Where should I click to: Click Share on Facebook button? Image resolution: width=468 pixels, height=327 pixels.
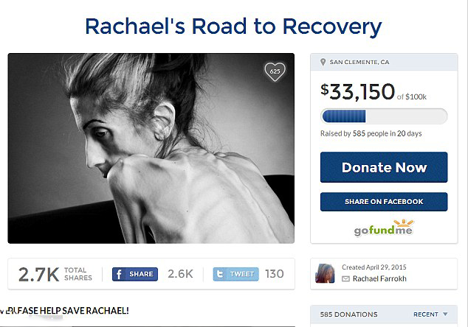tap(384, 202)
